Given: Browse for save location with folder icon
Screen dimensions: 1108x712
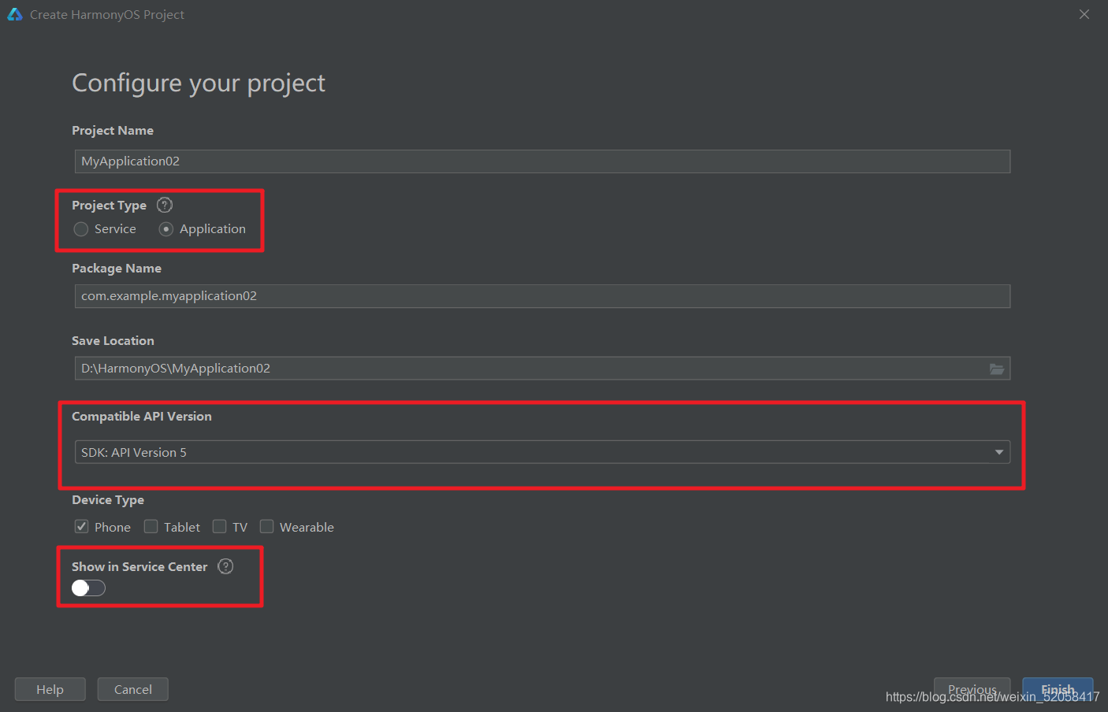Looking at the screenshot, I should (x=997, y=369).
